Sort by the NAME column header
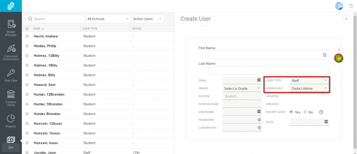Screen dimensions: 357x154 [x=38, y=29]
